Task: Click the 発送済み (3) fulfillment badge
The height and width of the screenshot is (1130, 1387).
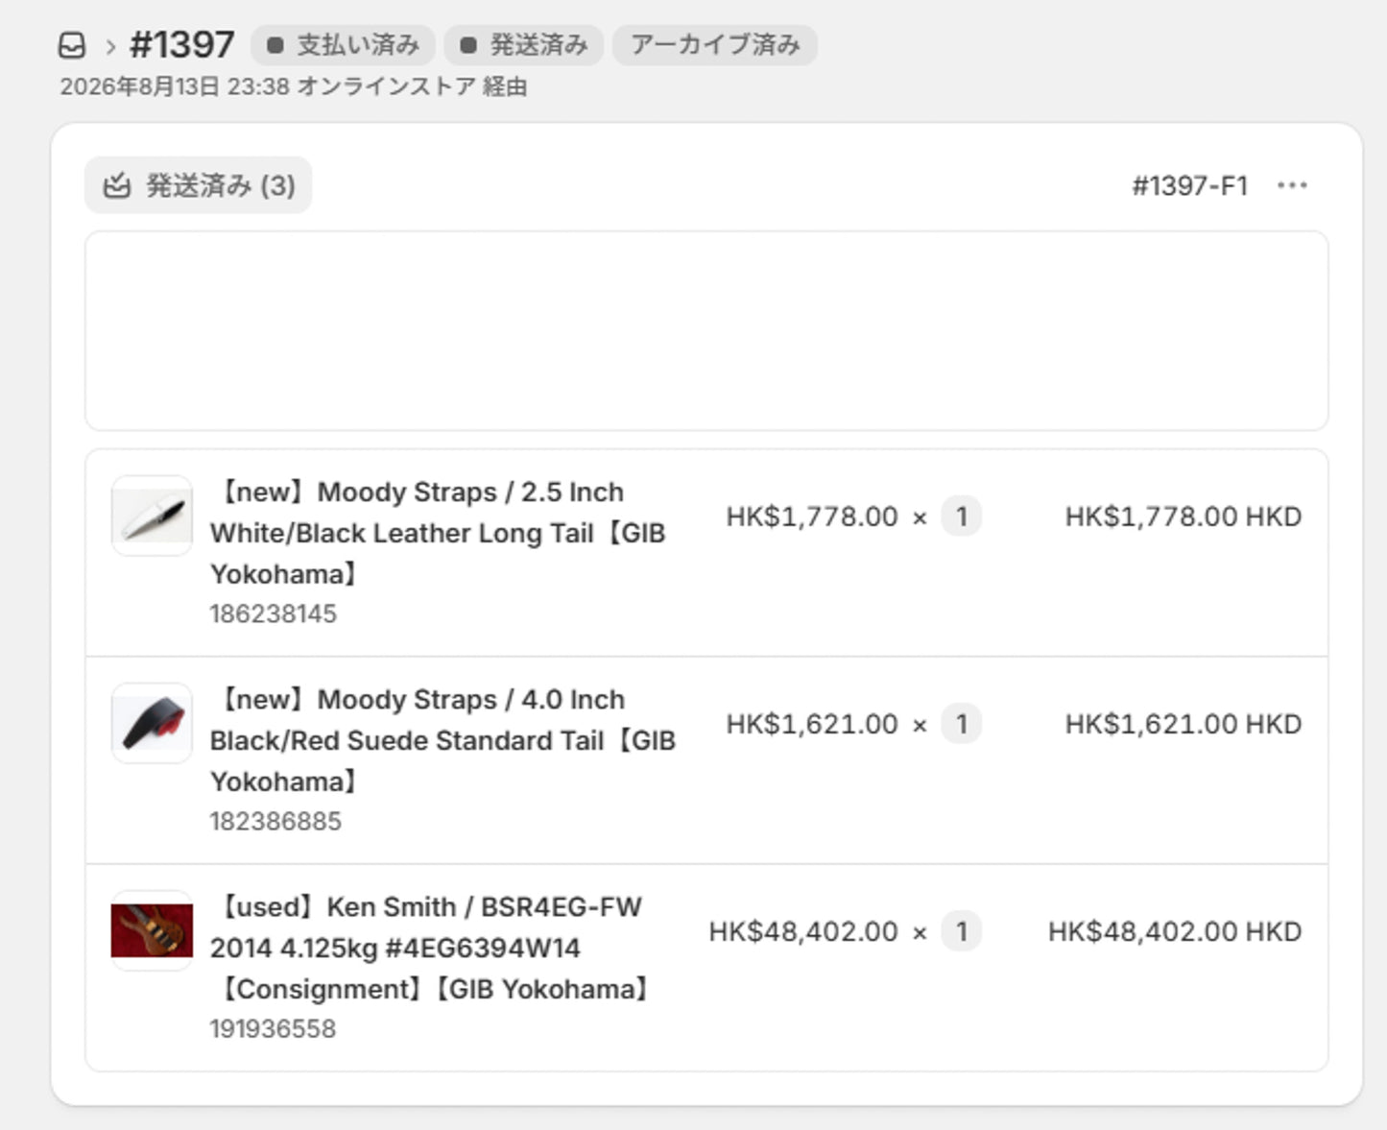Action: (198, 185)
